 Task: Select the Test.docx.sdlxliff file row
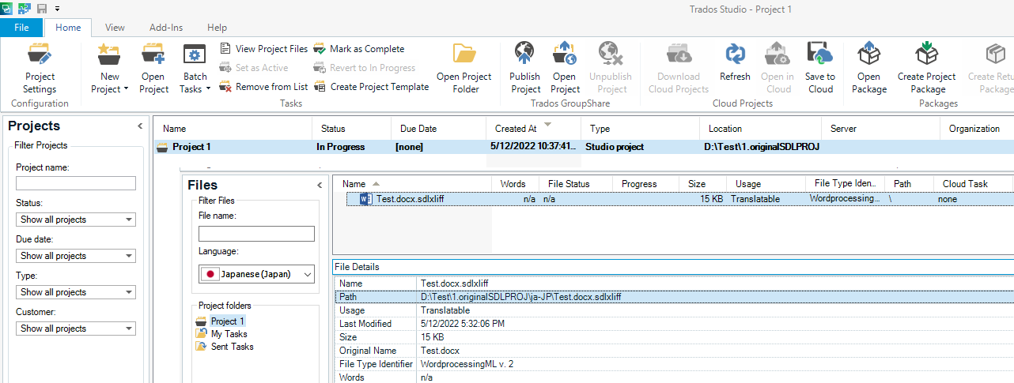pos(410,199)
